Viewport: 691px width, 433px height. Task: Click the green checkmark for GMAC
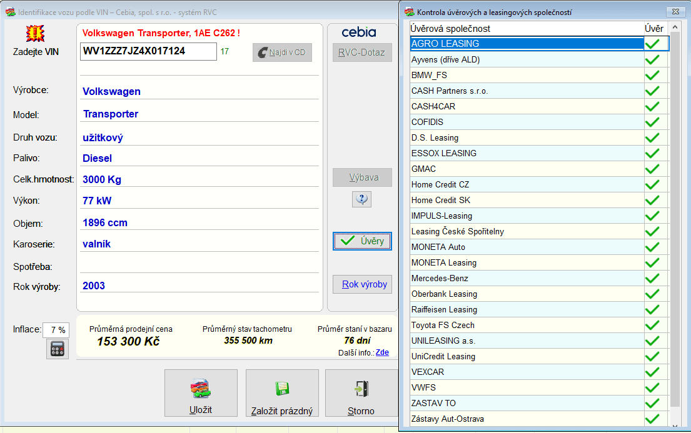coord(652,169)
